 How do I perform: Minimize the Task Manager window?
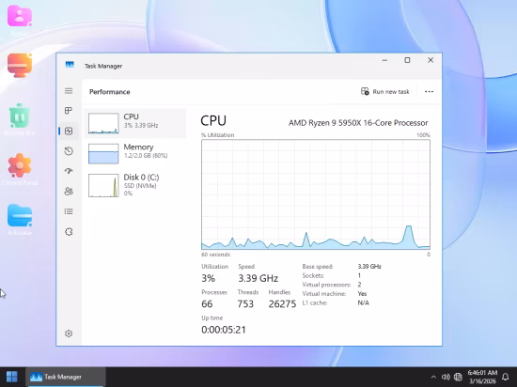tap(384, 60)
